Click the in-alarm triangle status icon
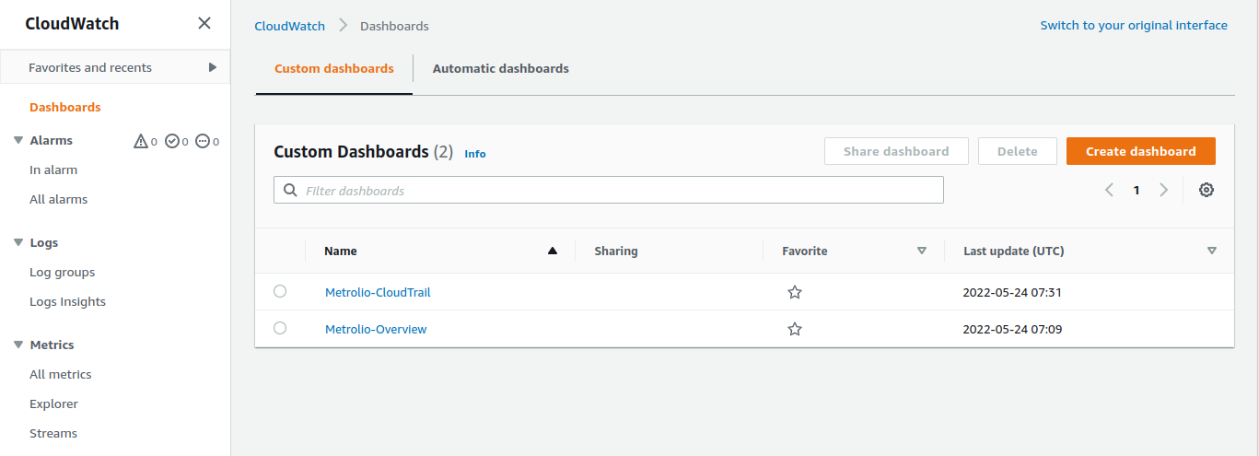The width and height of the screenshot is (1259, 456). click(x=141, y=141)
